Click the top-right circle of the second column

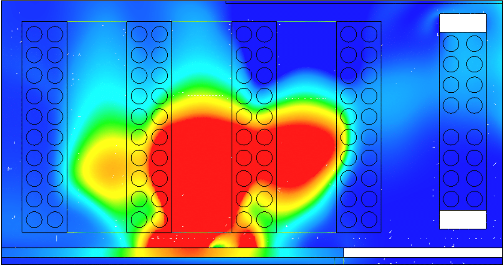pos(160,34)
